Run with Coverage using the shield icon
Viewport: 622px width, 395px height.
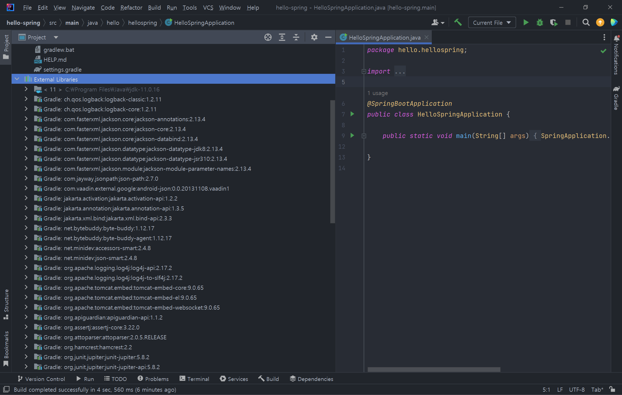click(553, 23)
